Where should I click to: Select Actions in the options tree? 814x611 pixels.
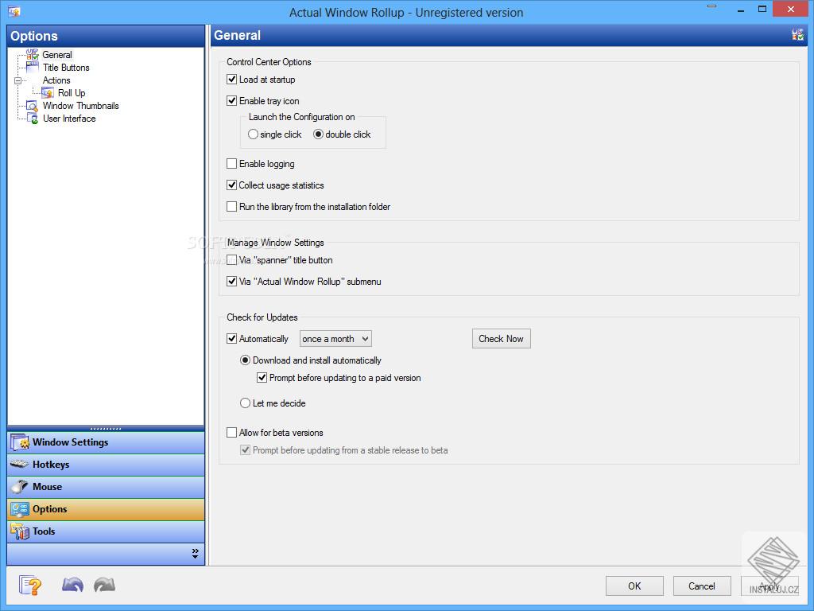[x=56, y=80]
